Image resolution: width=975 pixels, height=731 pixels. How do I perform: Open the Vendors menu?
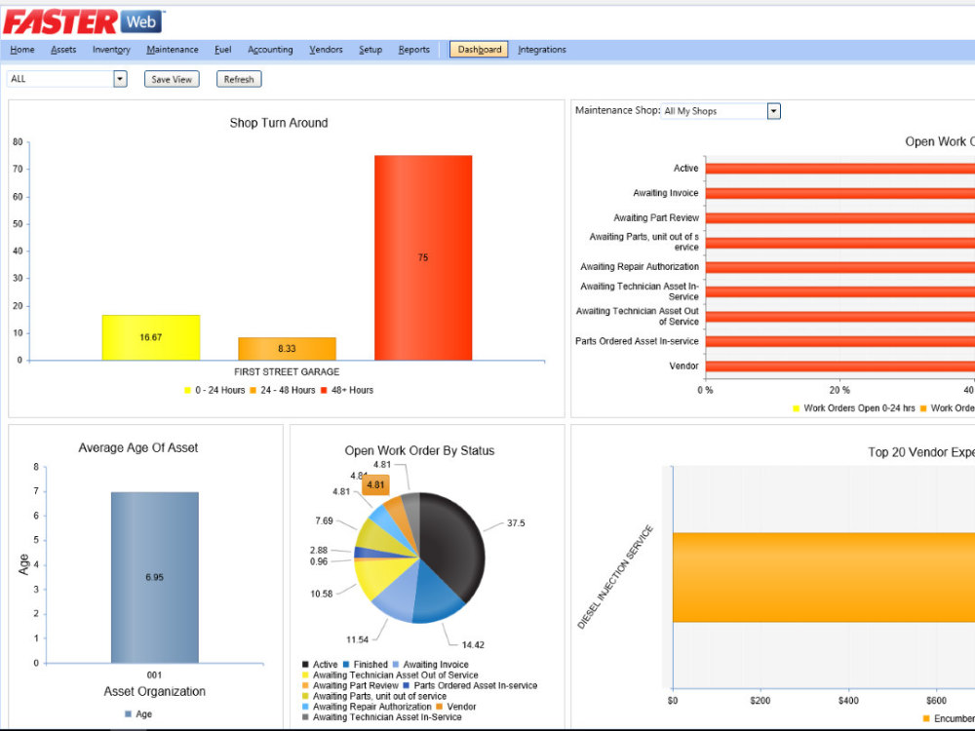click(326, 49)
